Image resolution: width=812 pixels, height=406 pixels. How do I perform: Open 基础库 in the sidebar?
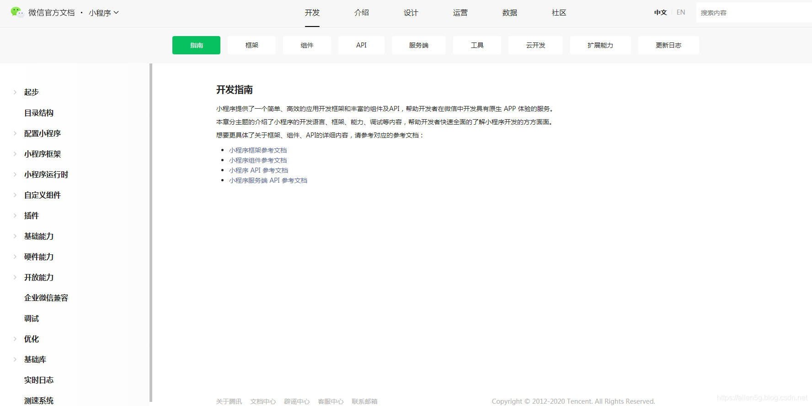click(35, 359)
